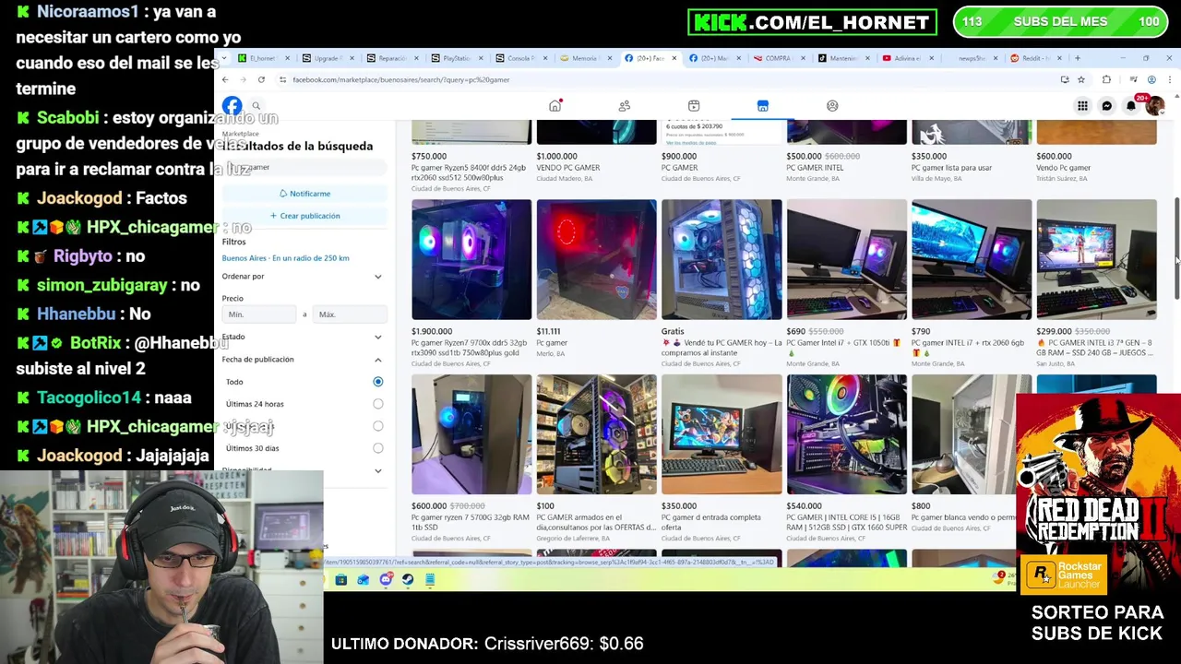Screen dimensions: 1181x664
Task: Open the $600.000 Pc gamer ryzen 7 5700G thumbnail
Action: [x=471, y=434]
